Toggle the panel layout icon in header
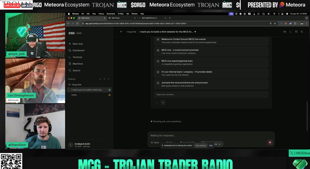The width and height of the screenshot is (310, 169). tap(296, 32)
